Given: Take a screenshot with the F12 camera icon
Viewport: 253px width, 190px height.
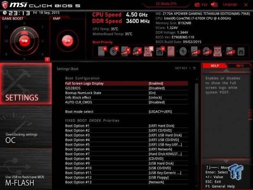Looking at the screenshot, I should [197, 4].
